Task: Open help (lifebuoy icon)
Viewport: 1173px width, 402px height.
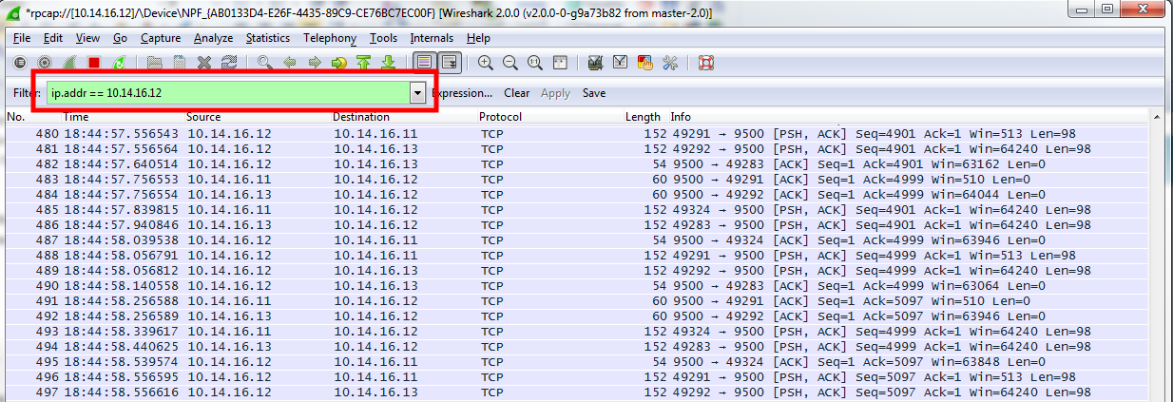Action: click(706, 63)
